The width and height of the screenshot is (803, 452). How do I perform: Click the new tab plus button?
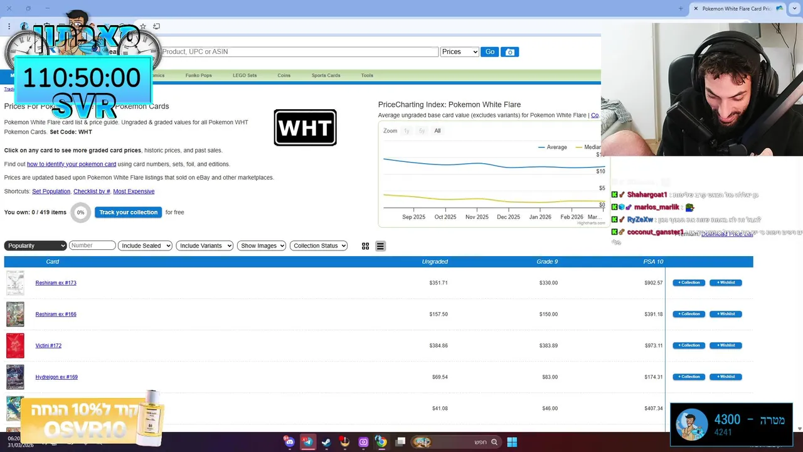(x=681, y=8)
